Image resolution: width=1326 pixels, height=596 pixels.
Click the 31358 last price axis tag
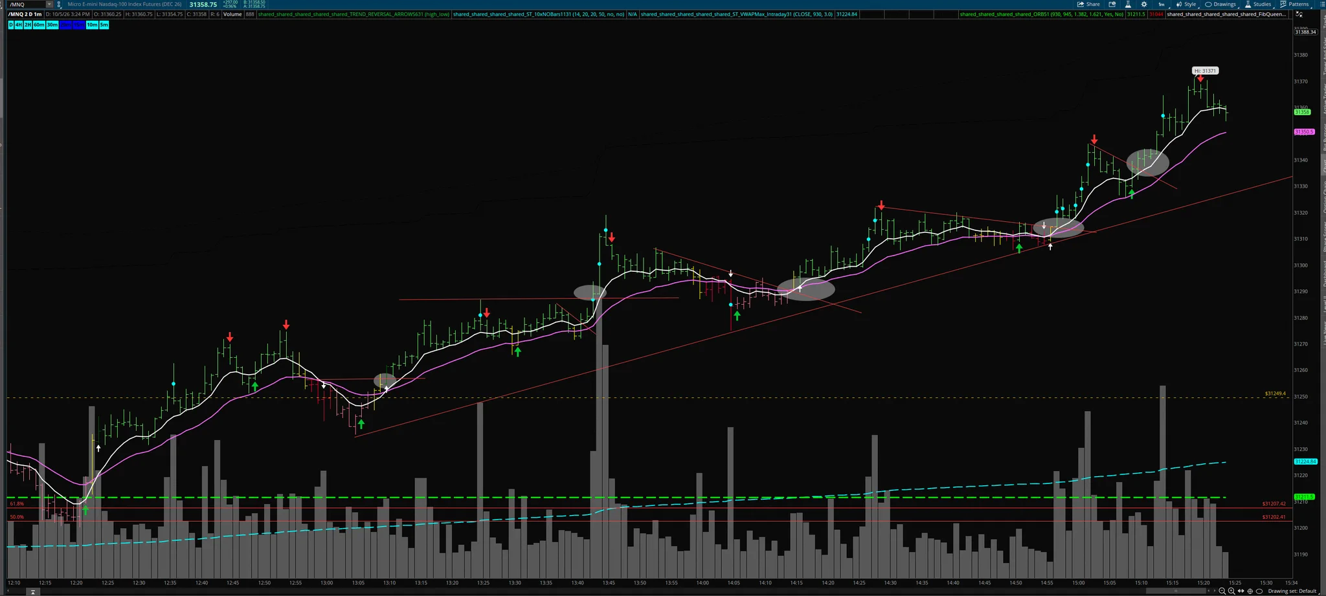1302,112
